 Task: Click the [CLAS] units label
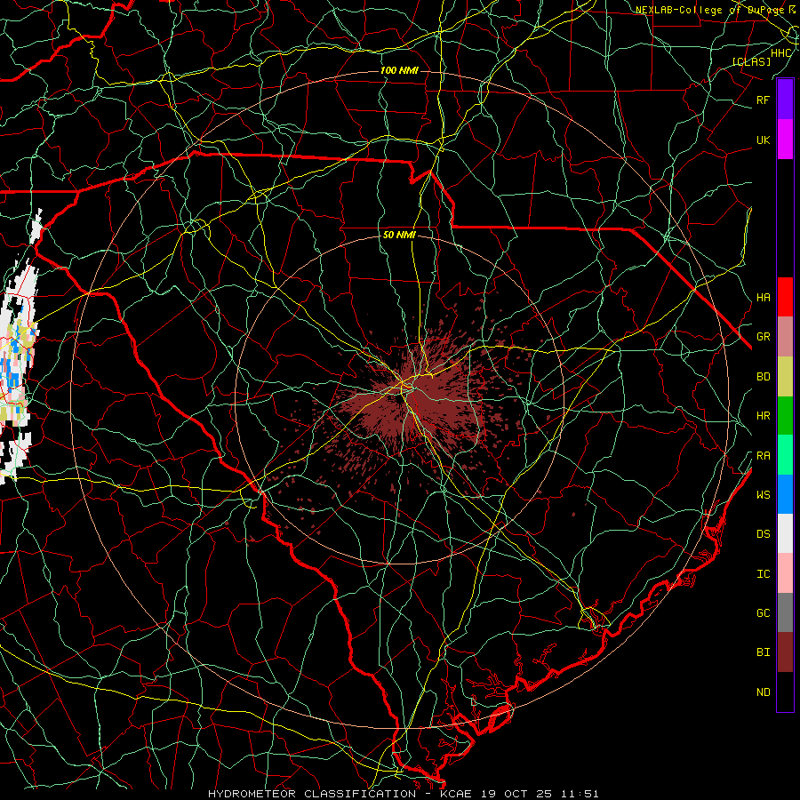tap(751, 61)
